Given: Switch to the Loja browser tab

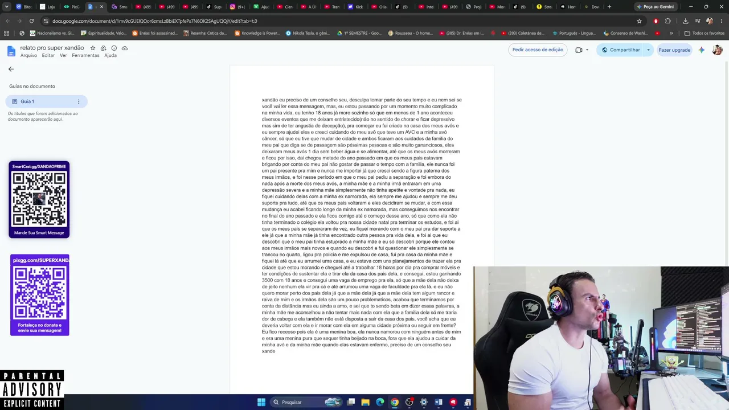Looking at the screenshot, I should point(48,7).
